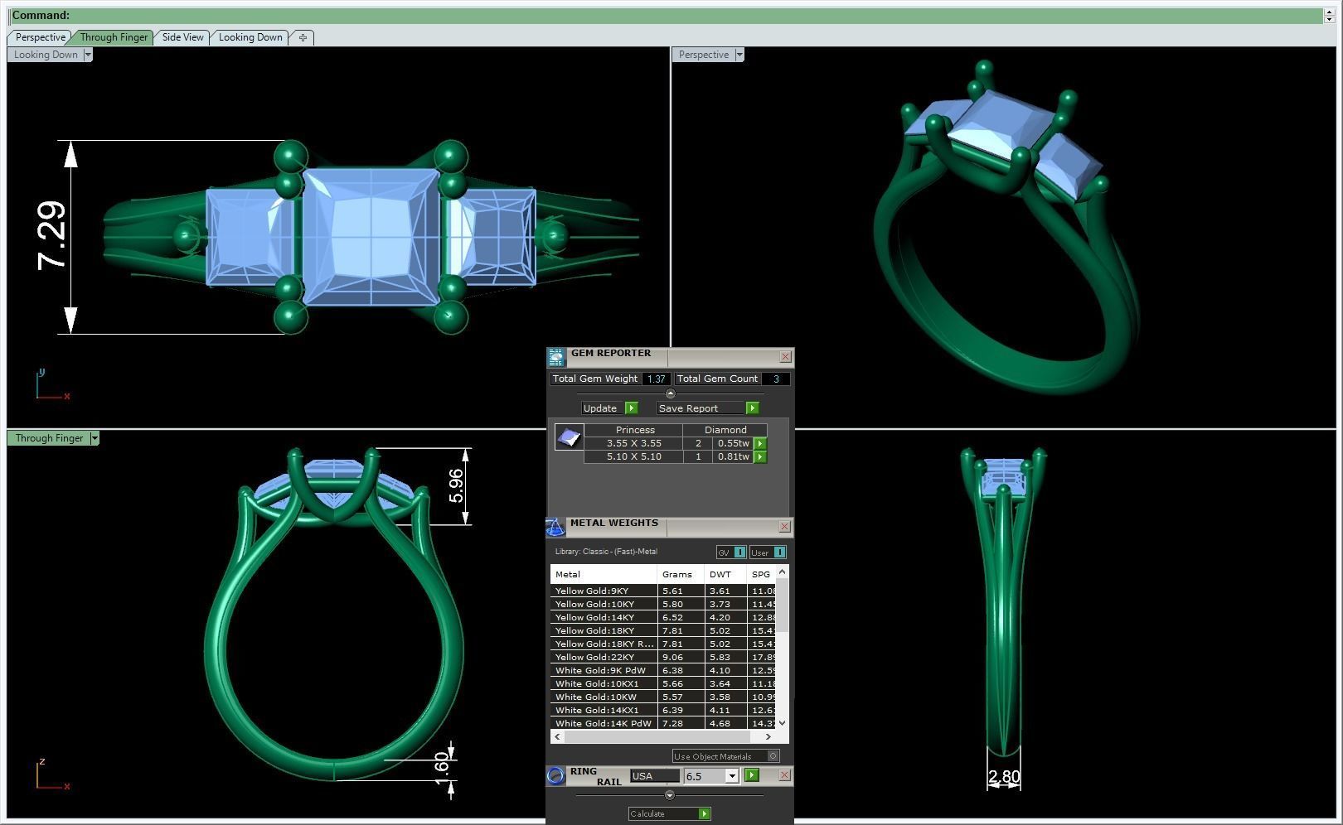Click the Save Report button
The image size is (1343, 825).
[x=700, y=408]
